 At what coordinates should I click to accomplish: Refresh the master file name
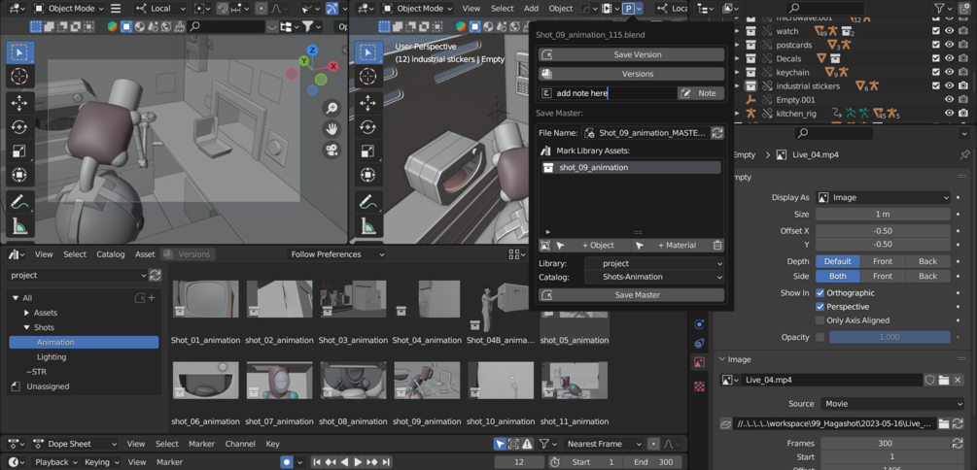tap(717, 133)
